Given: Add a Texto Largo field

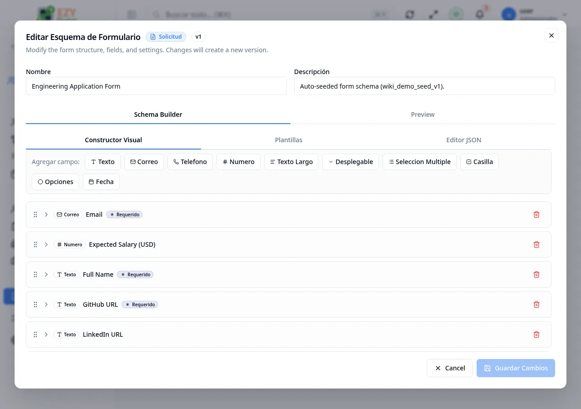Looking at the screenshot, I should tap(291, 162).
